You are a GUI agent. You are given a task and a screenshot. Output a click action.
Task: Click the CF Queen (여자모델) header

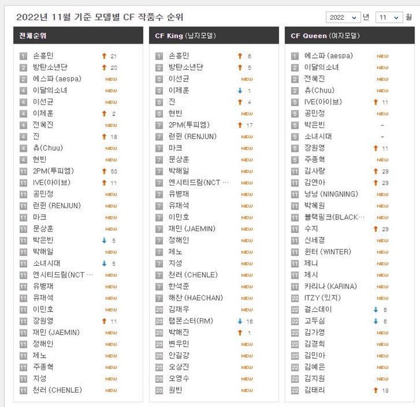pos(350,36)
